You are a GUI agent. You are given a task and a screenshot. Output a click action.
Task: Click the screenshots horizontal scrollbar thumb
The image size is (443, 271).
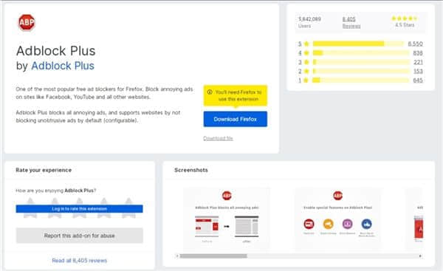pos(213,256)
